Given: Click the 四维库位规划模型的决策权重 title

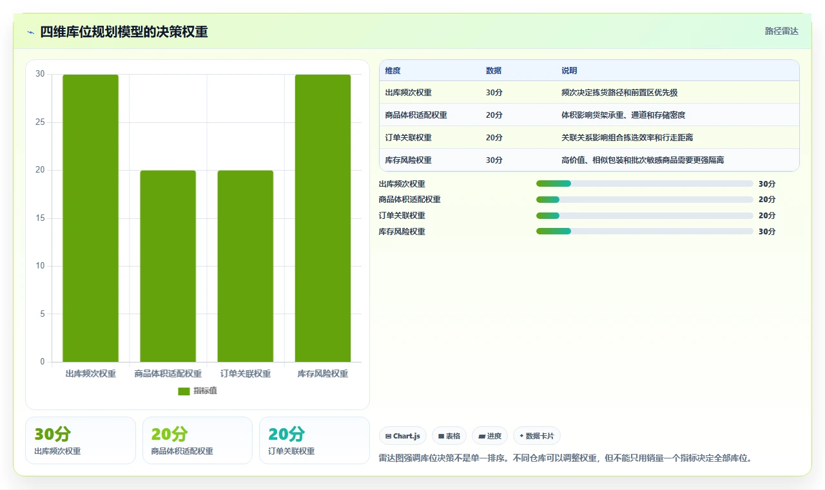Looking at the screenshot, I should 124,32.
